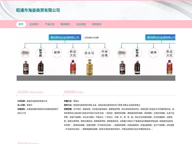Image resolution: width=192 pixels, height=144 pixels.
Task: Click the right 匠中匠 brand circle
Action: [137, 53]
